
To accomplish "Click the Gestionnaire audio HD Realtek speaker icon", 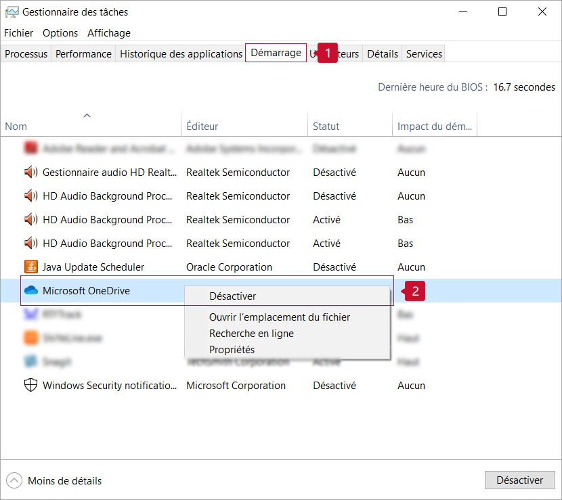I will (x=31, y=173).
